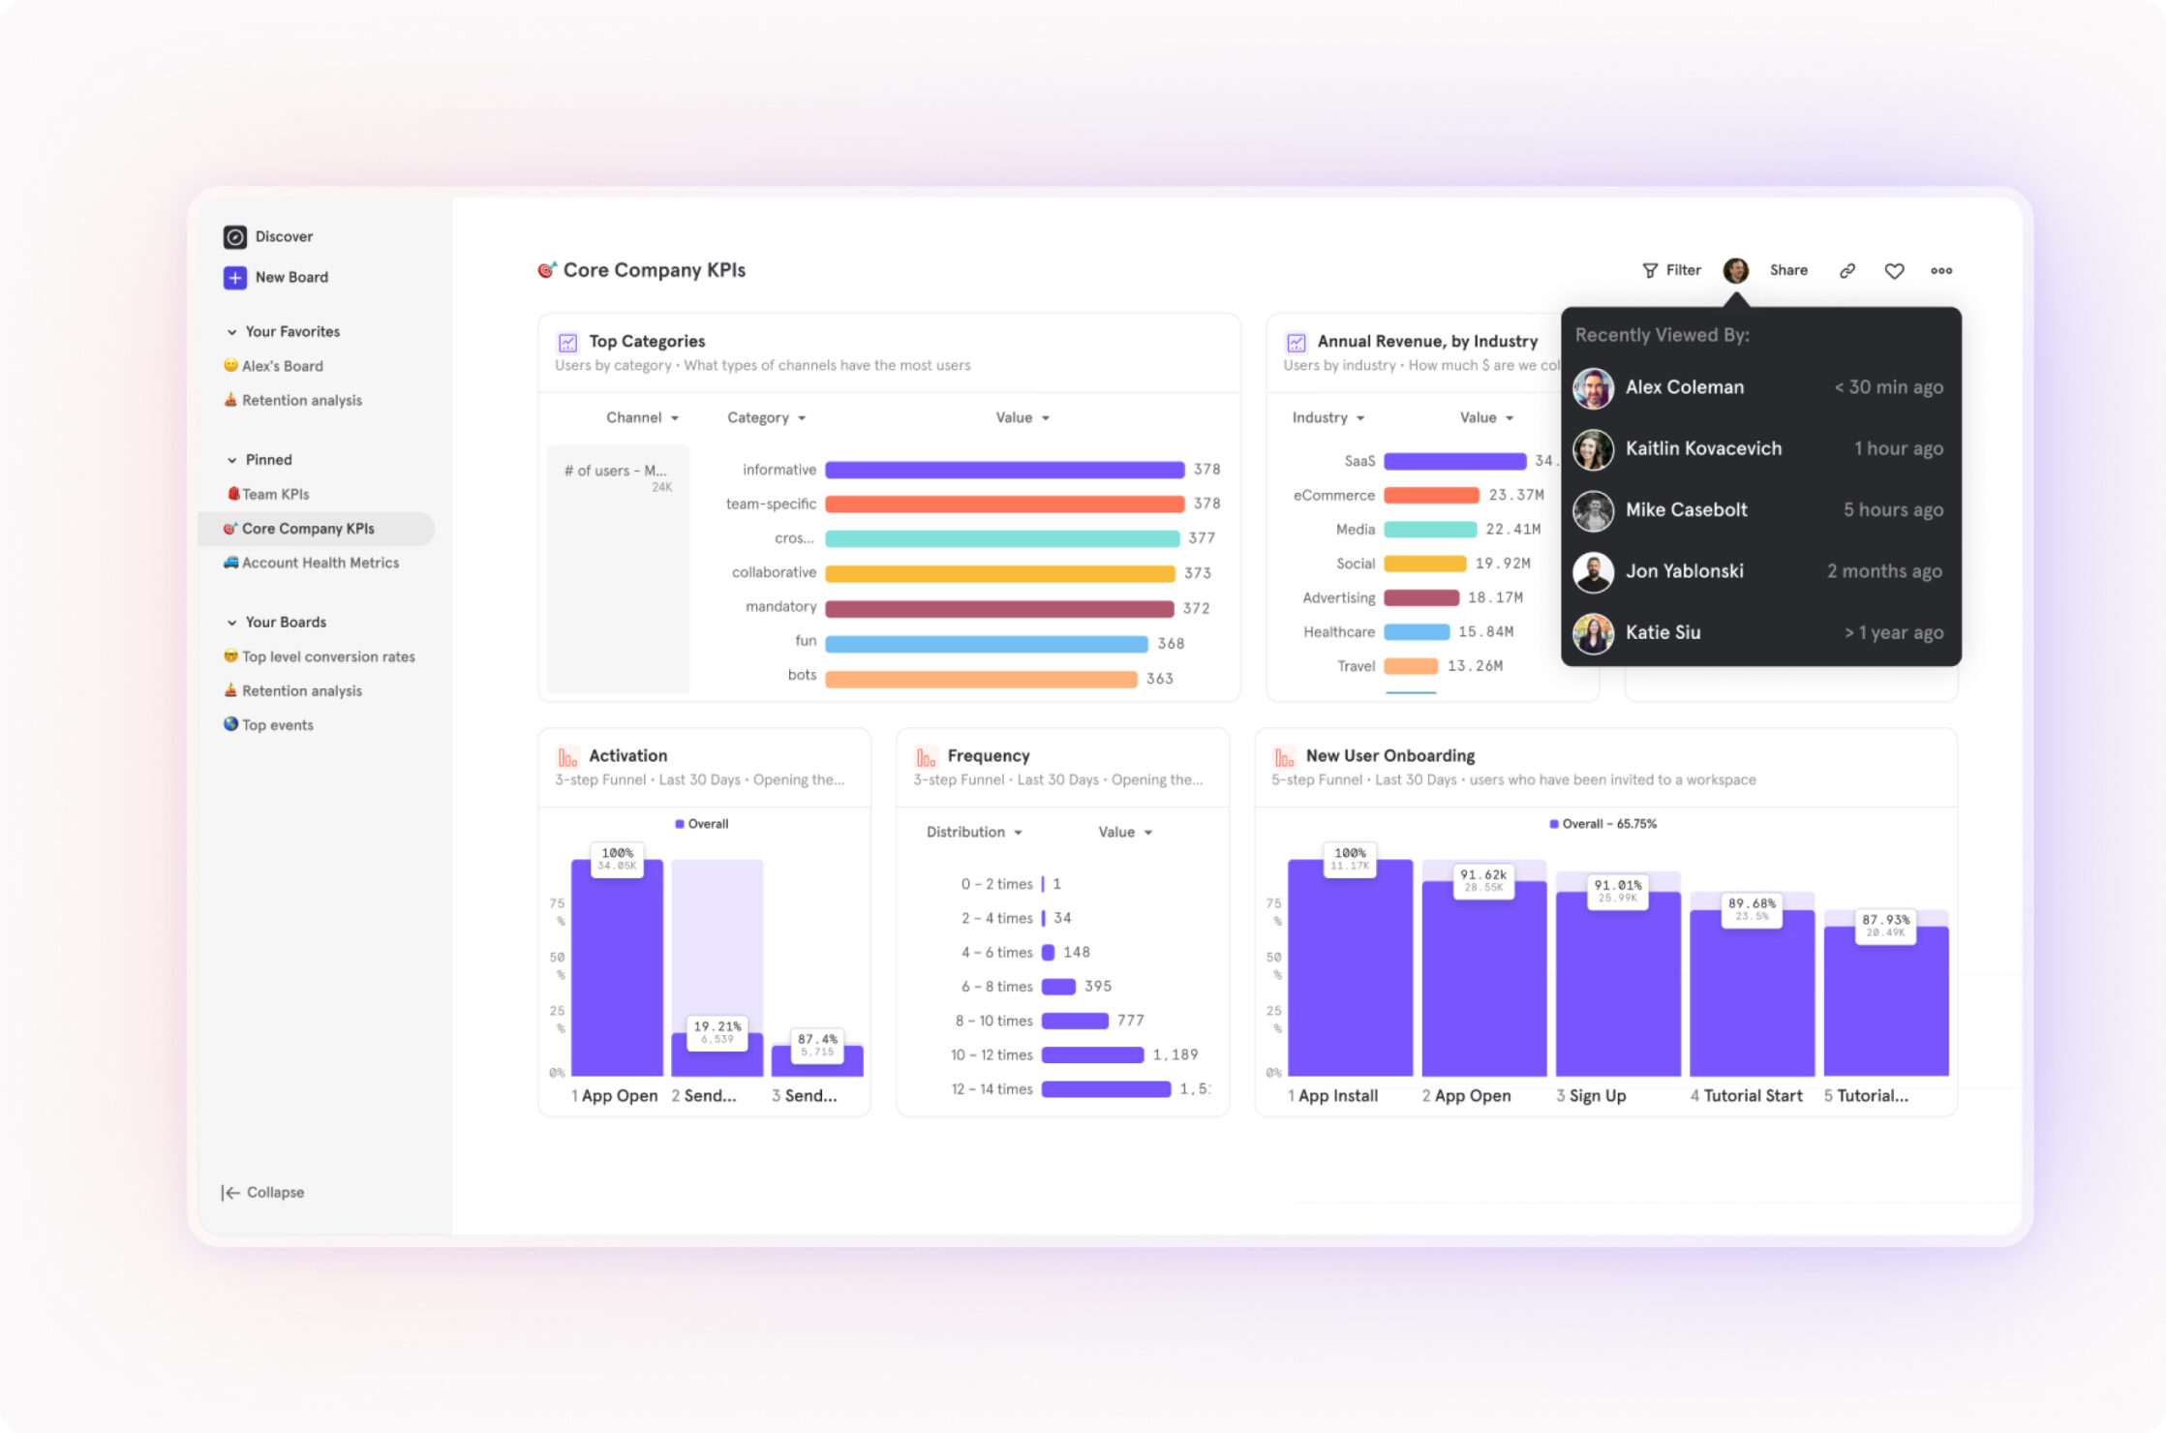Click the Activation funnel report icon
The height and width of the screenshot is (1433, 2166).
(567, 756)
